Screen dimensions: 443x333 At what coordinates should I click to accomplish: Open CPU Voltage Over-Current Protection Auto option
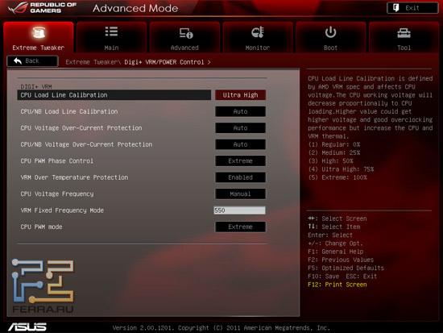point(240,128)
